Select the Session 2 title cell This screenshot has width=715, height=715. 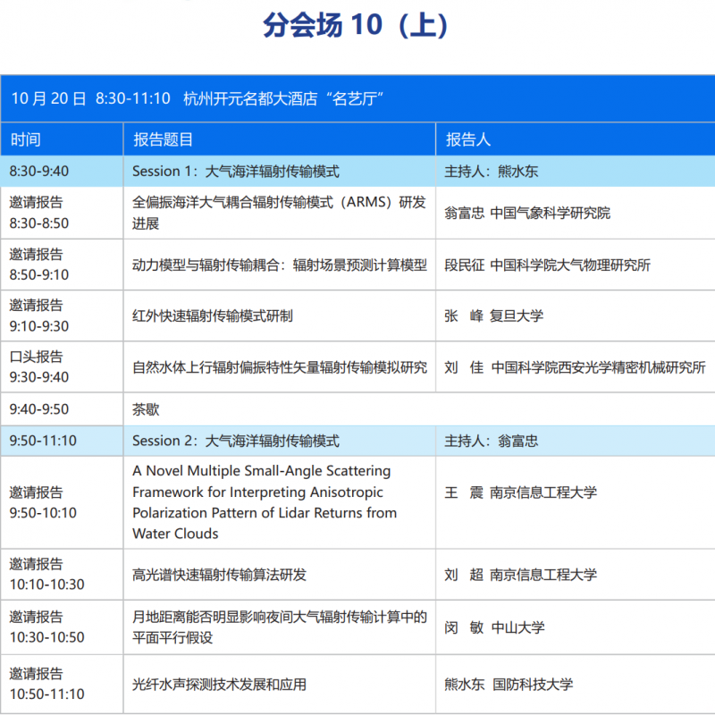pos(236,441)
